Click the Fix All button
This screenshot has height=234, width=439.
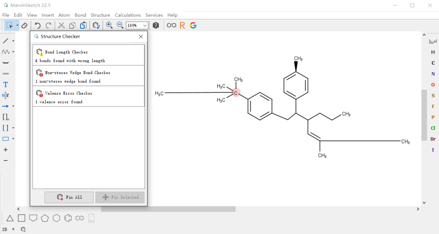[69, 197]
